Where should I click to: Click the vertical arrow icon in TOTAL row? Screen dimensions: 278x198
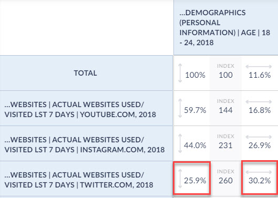[x=180, y=73]
